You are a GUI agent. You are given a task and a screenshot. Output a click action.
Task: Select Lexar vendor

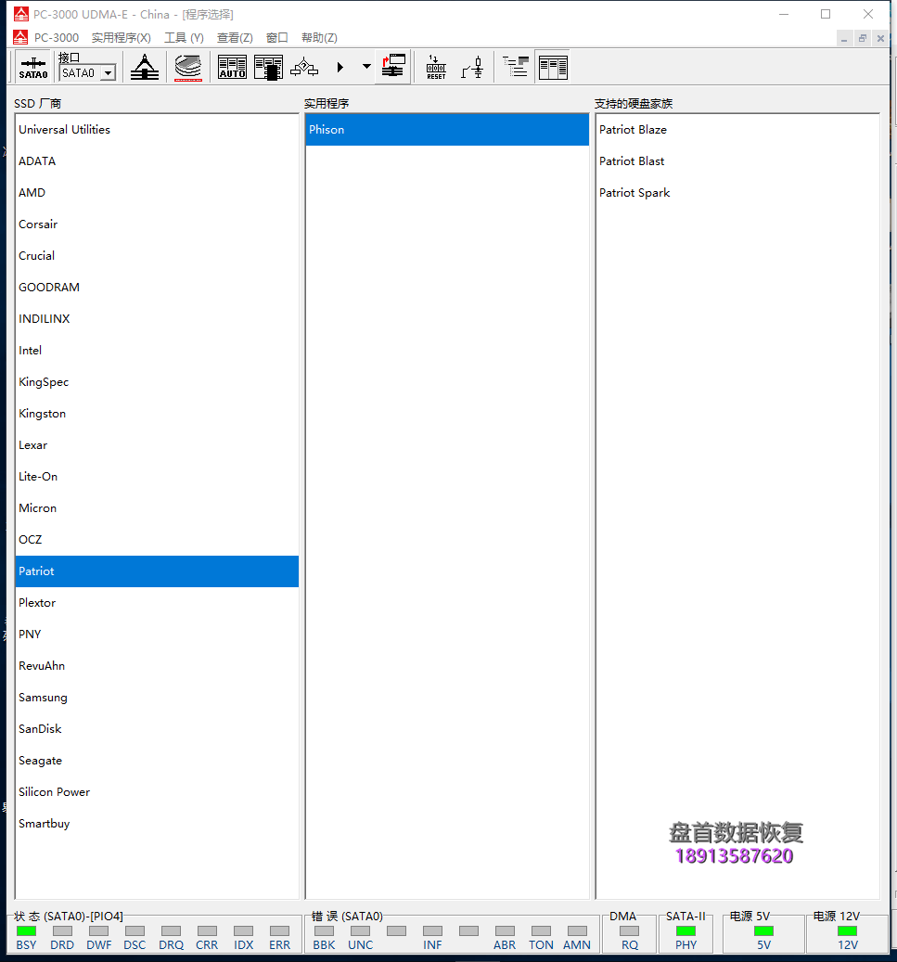[x=157, y=445]
